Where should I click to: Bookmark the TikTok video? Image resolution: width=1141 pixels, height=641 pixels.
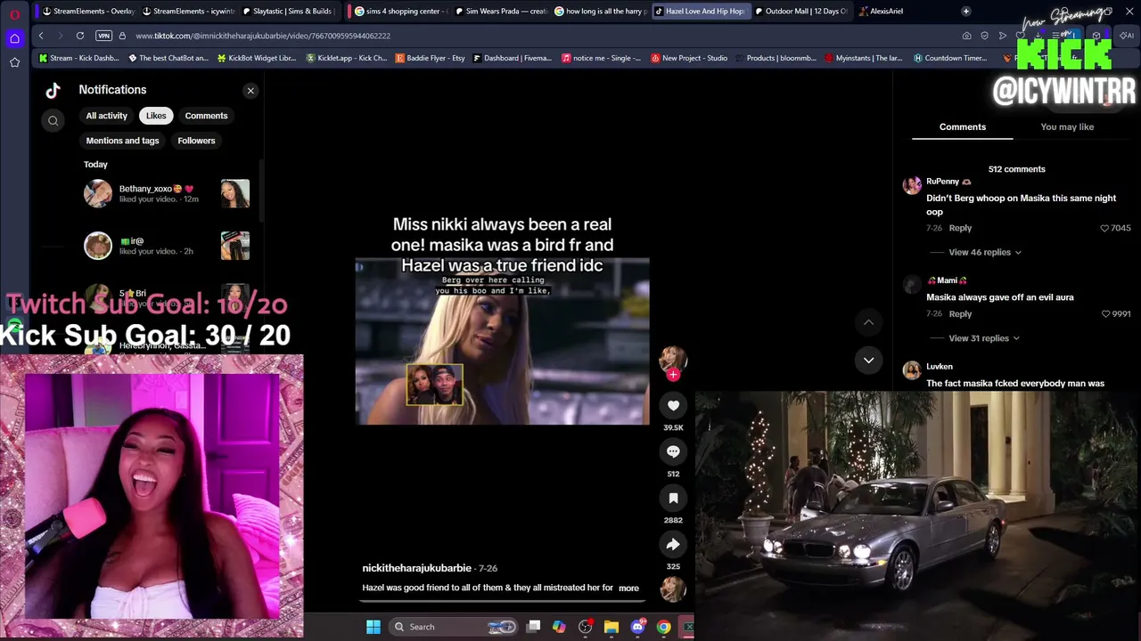[x=673, y=499]
